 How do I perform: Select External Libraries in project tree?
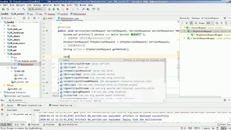click(16, 92)
